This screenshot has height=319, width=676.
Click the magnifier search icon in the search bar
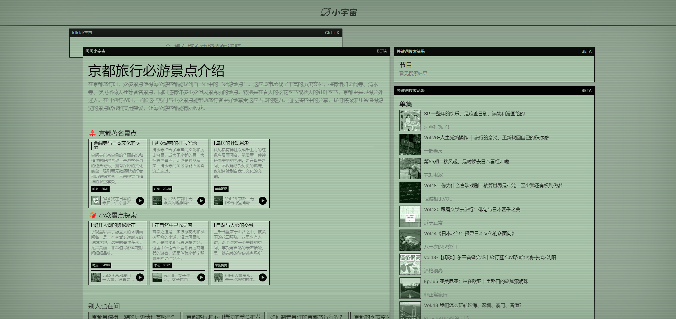pos(168,46)
